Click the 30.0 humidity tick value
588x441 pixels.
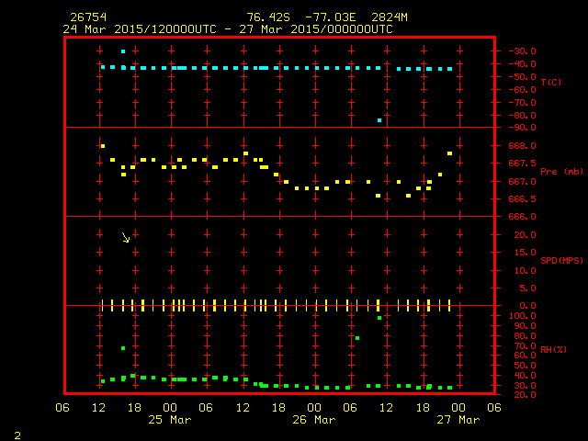[x=525, y=386]
